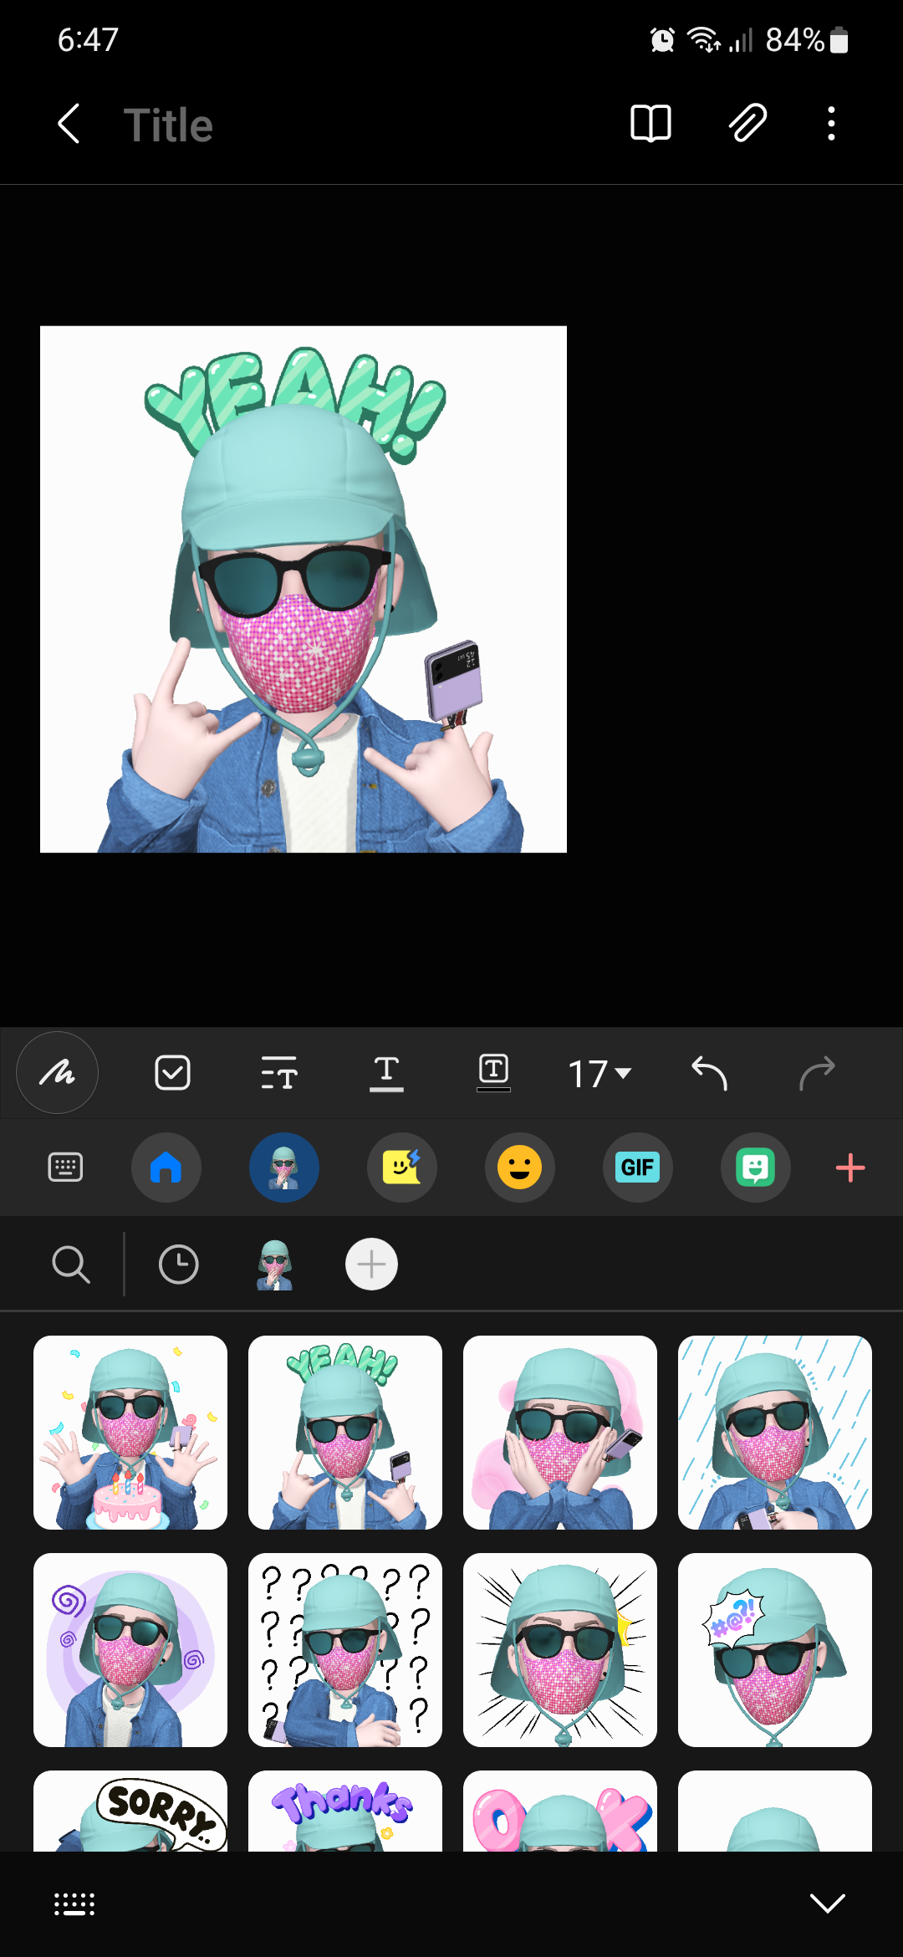Viewport: 903px width, 1957px height.
Task: Select the birthday cake avatar sticker
Action: coord(130,1433)
